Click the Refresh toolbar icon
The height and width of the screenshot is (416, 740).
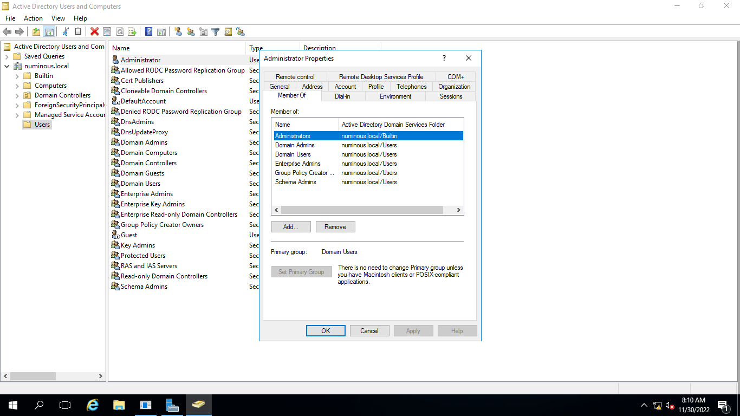(119, 32)
